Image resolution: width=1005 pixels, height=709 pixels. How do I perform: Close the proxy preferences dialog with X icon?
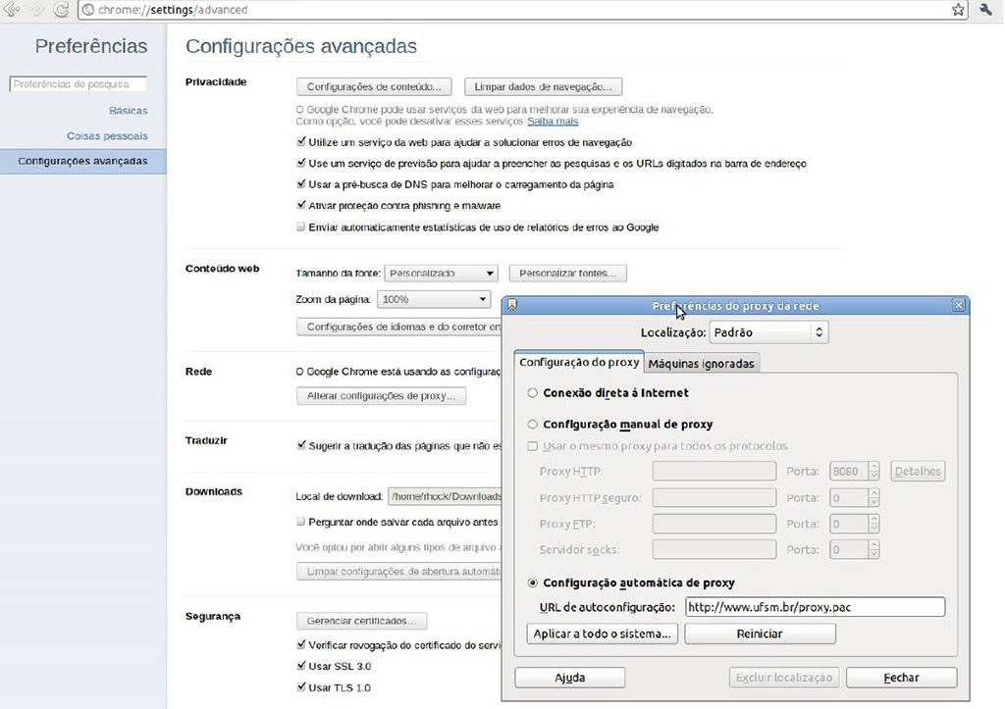coord(958,305)
